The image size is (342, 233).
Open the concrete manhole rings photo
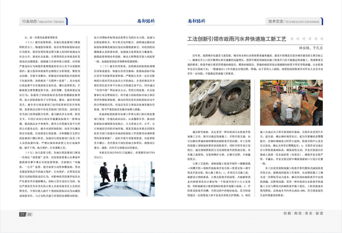tap(220, 102)
